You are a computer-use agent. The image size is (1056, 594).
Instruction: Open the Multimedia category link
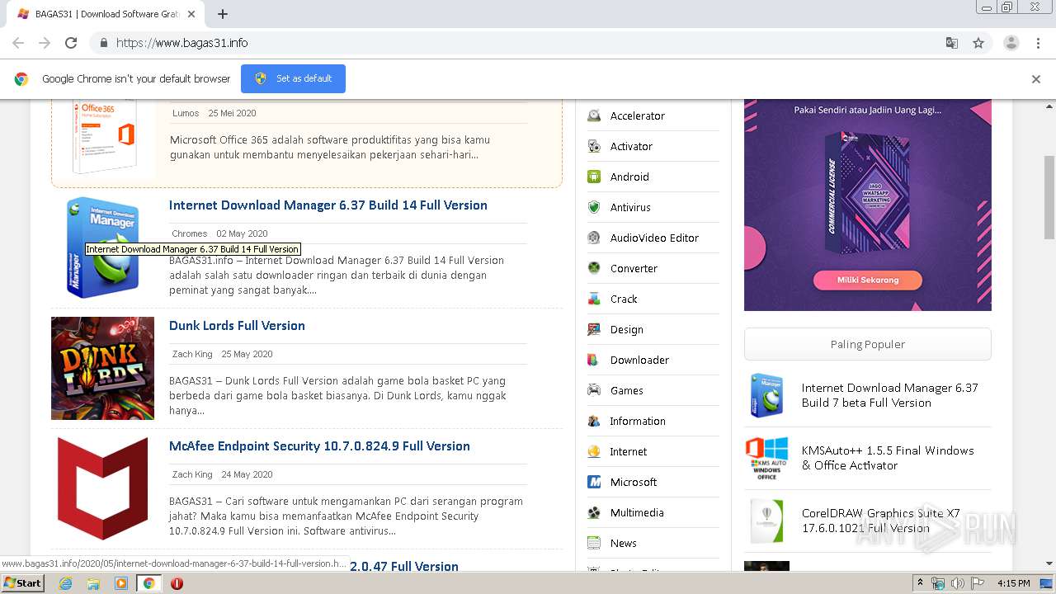[637, 513]
